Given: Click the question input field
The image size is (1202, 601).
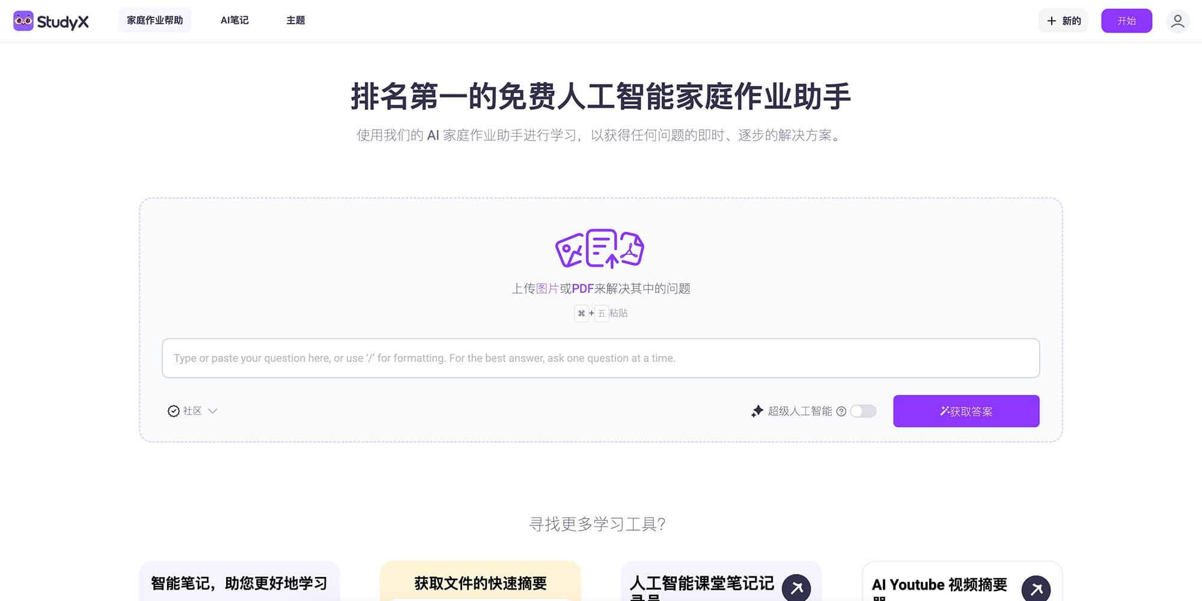Looking at the screenshot, I should (x=601, y=358).
